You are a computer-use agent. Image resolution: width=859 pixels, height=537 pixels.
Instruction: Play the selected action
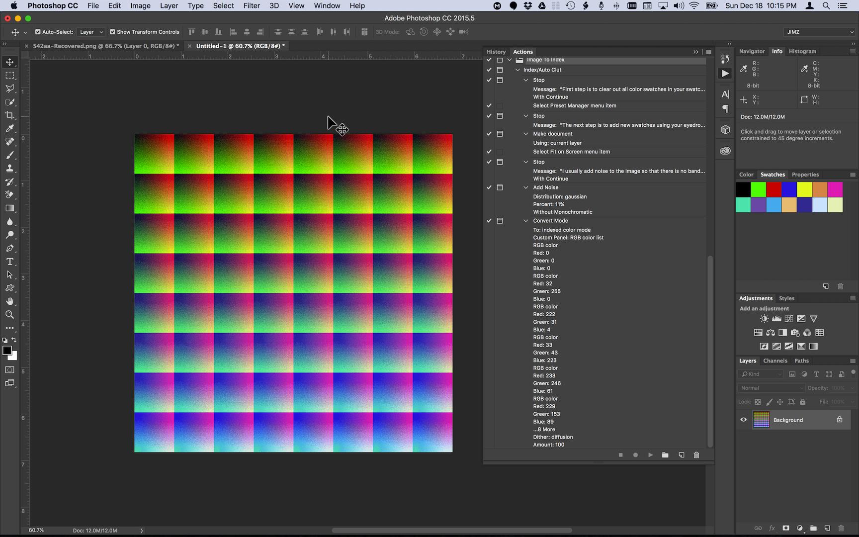[x=650, y=455]
